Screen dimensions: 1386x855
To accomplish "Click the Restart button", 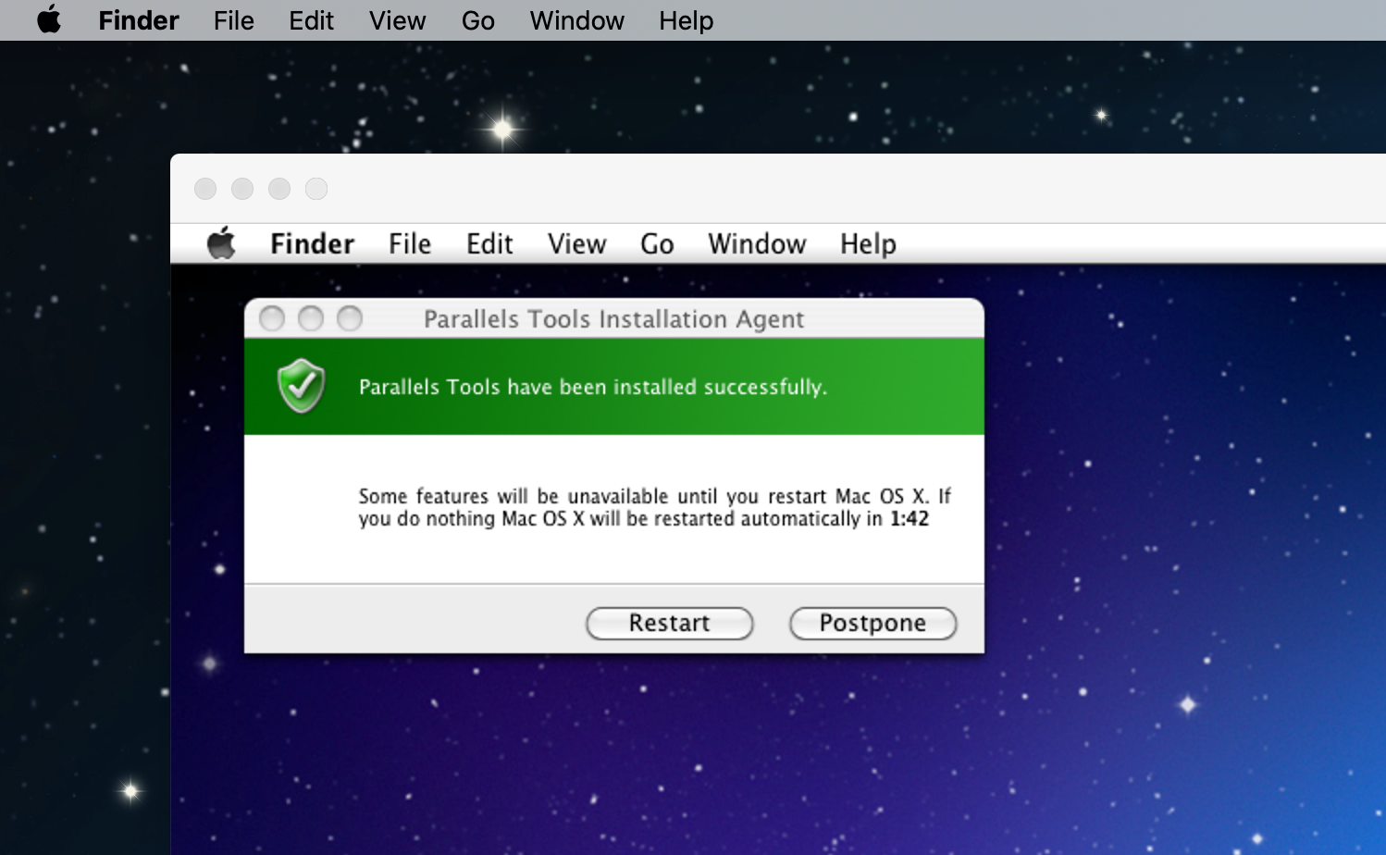I will pyautogui.click(x=669, y=624).
